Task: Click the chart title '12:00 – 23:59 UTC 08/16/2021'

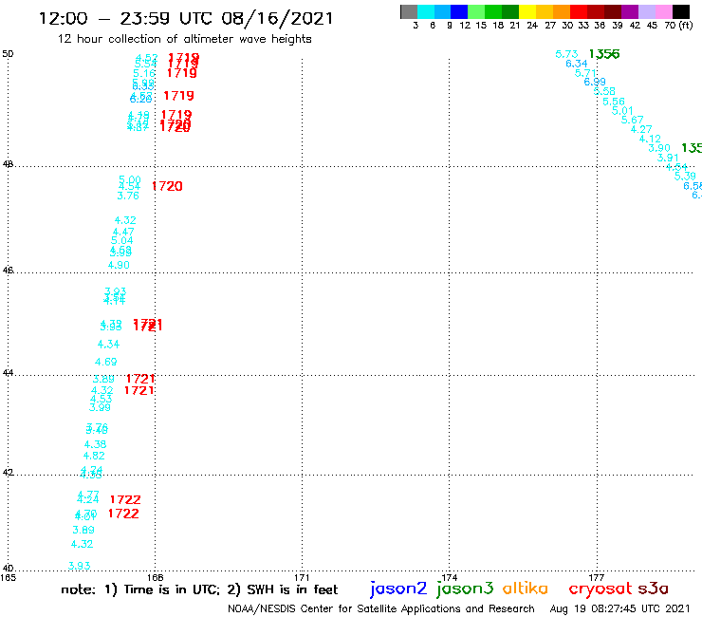Action: tap(186, 18)
